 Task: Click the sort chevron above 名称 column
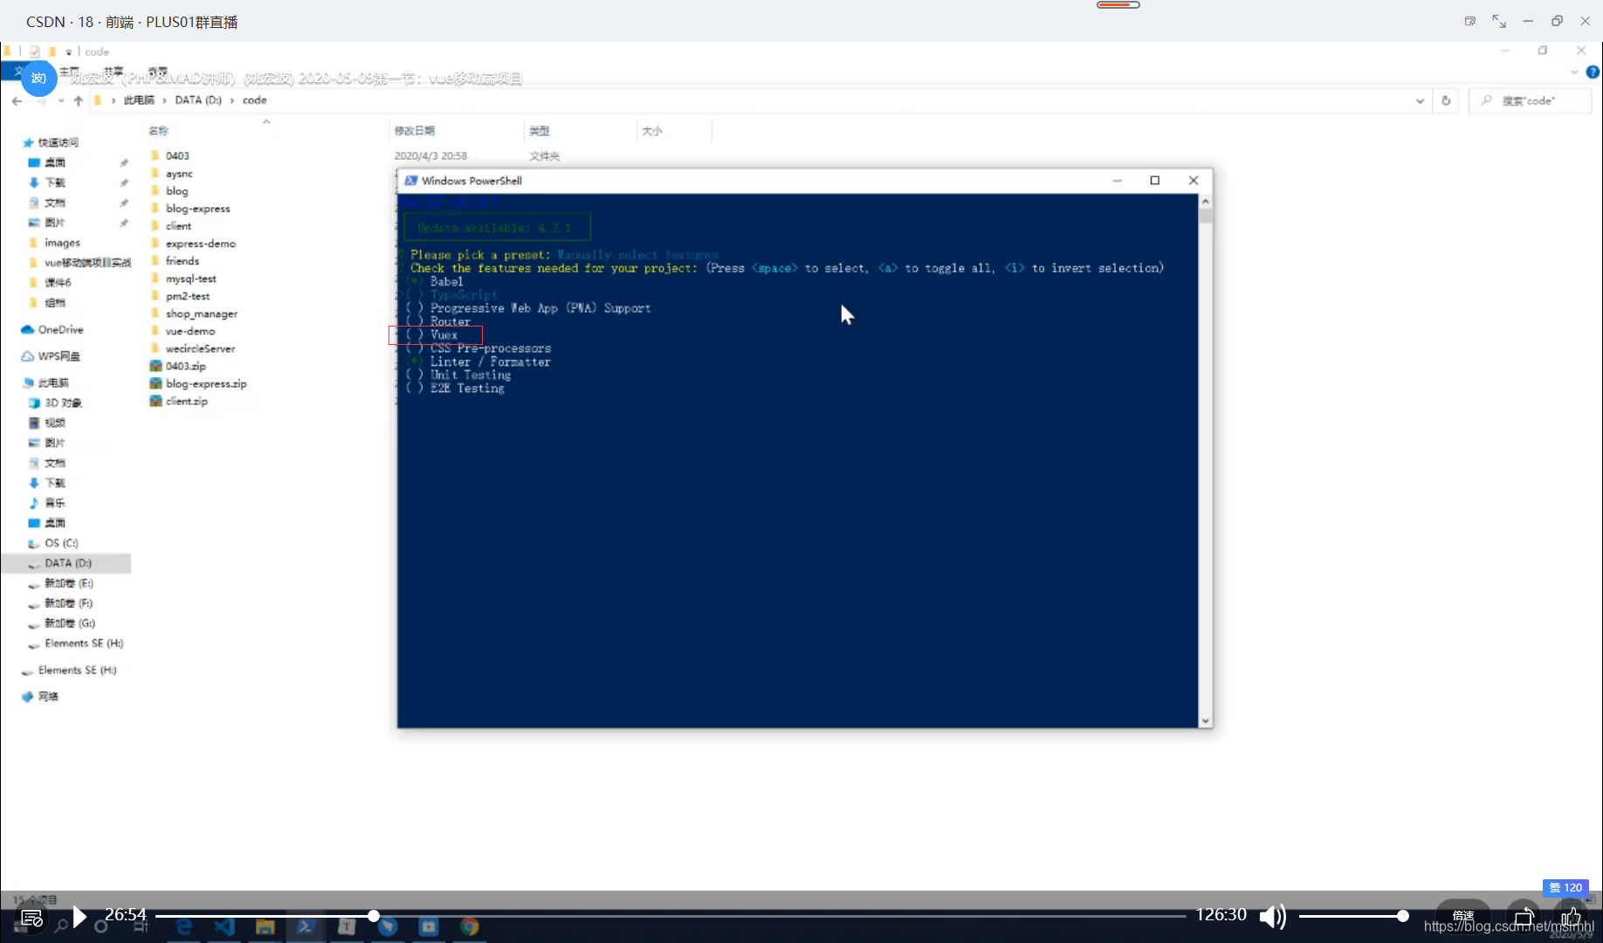click(x=266, y=121)
